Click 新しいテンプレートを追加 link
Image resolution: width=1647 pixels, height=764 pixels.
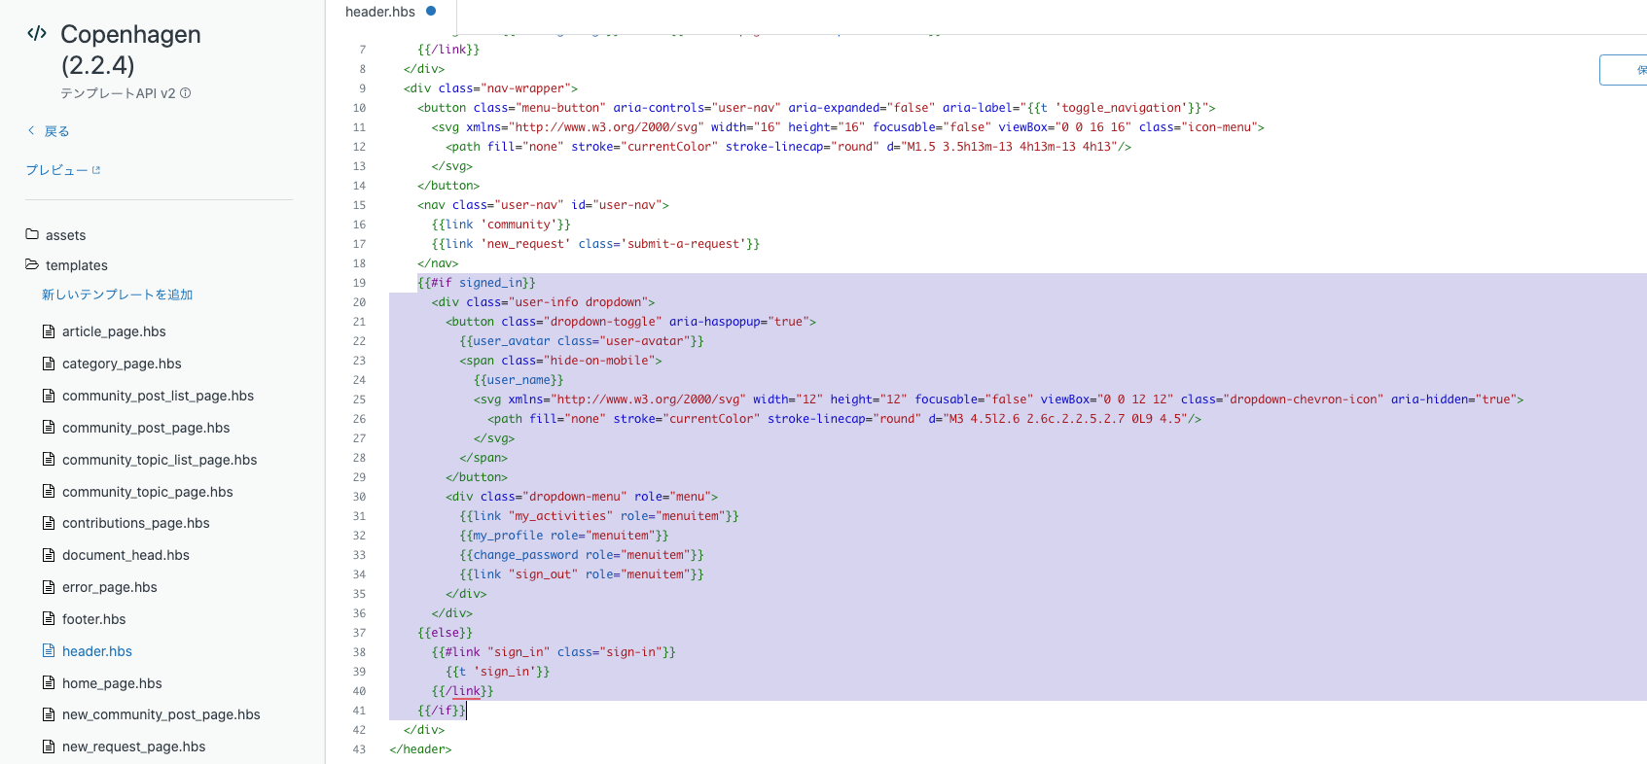[x=117, y=295]
